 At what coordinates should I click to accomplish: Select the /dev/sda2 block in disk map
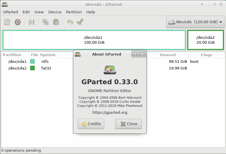205,40
